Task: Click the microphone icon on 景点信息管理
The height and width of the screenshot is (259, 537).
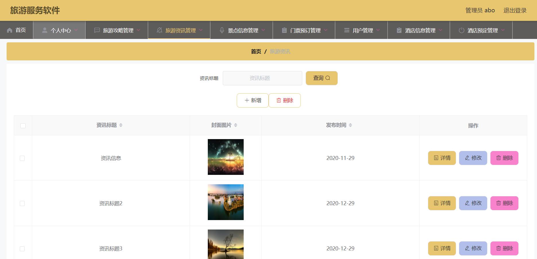Action: click(x=222, y=30)
